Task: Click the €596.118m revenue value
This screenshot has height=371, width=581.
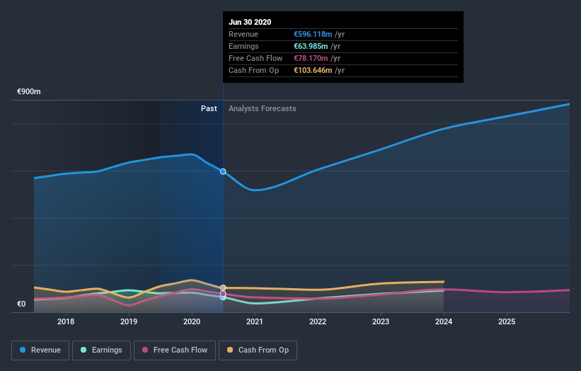Action: tap(313, 34)
